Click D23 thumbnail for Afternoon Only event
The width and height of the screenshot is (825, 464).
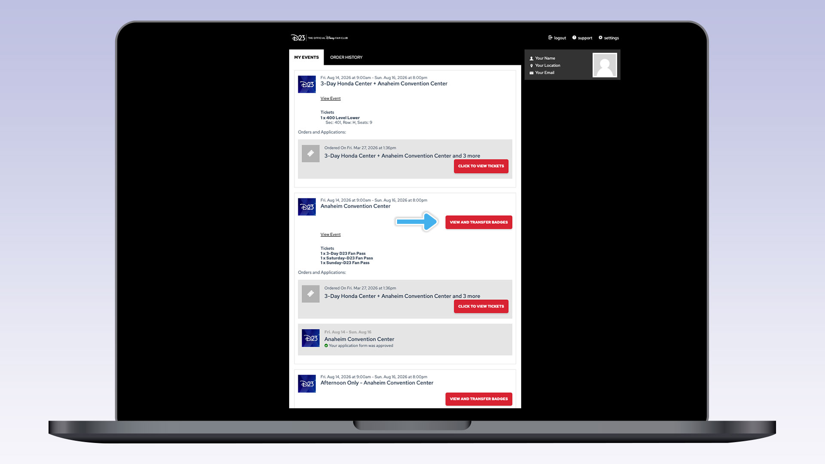pyautogui.click(x=307, y=384)
